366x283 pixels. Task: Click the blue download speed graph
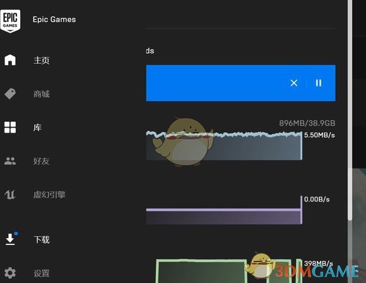tap(224, 146)
